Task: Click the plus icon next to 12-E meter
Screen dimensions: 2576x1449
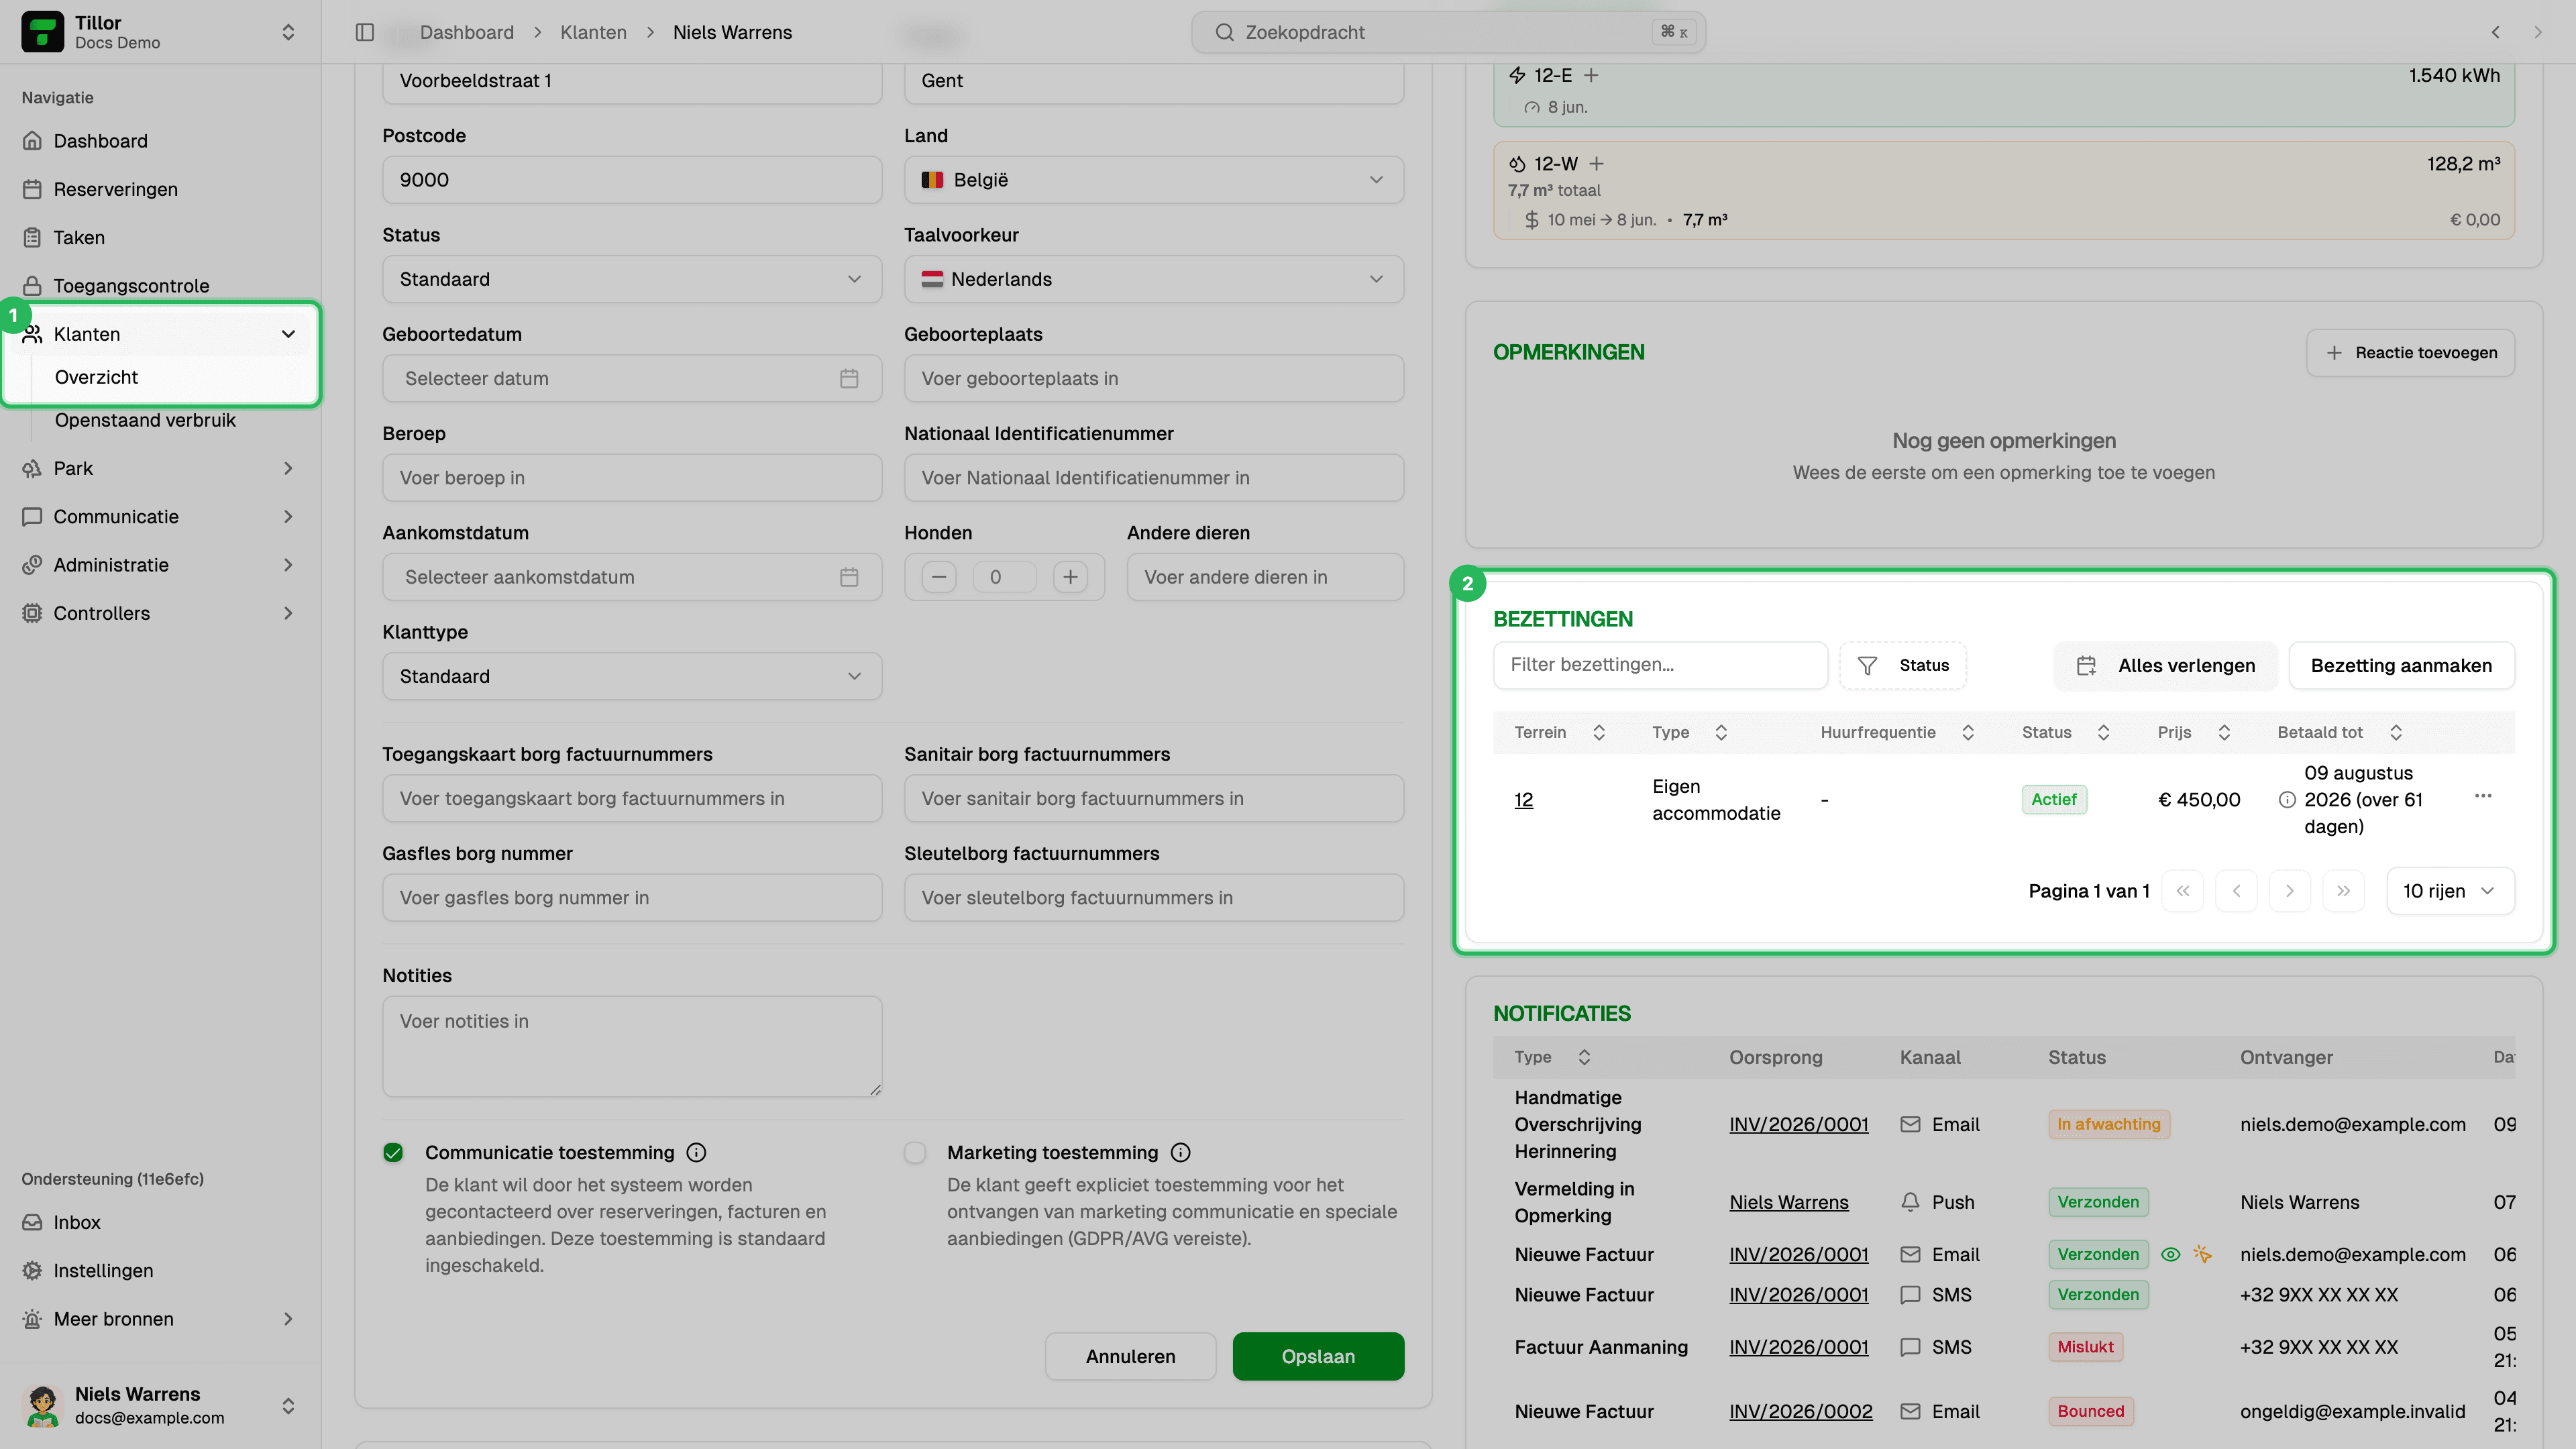Action: (1591, 75)
